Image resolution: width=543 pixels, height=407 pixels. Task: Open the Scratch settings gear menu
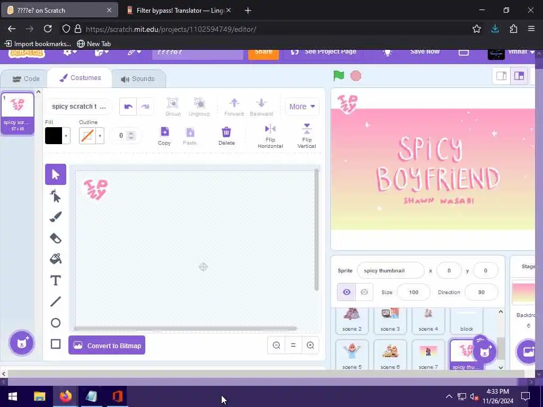click(x=69, y=52)
